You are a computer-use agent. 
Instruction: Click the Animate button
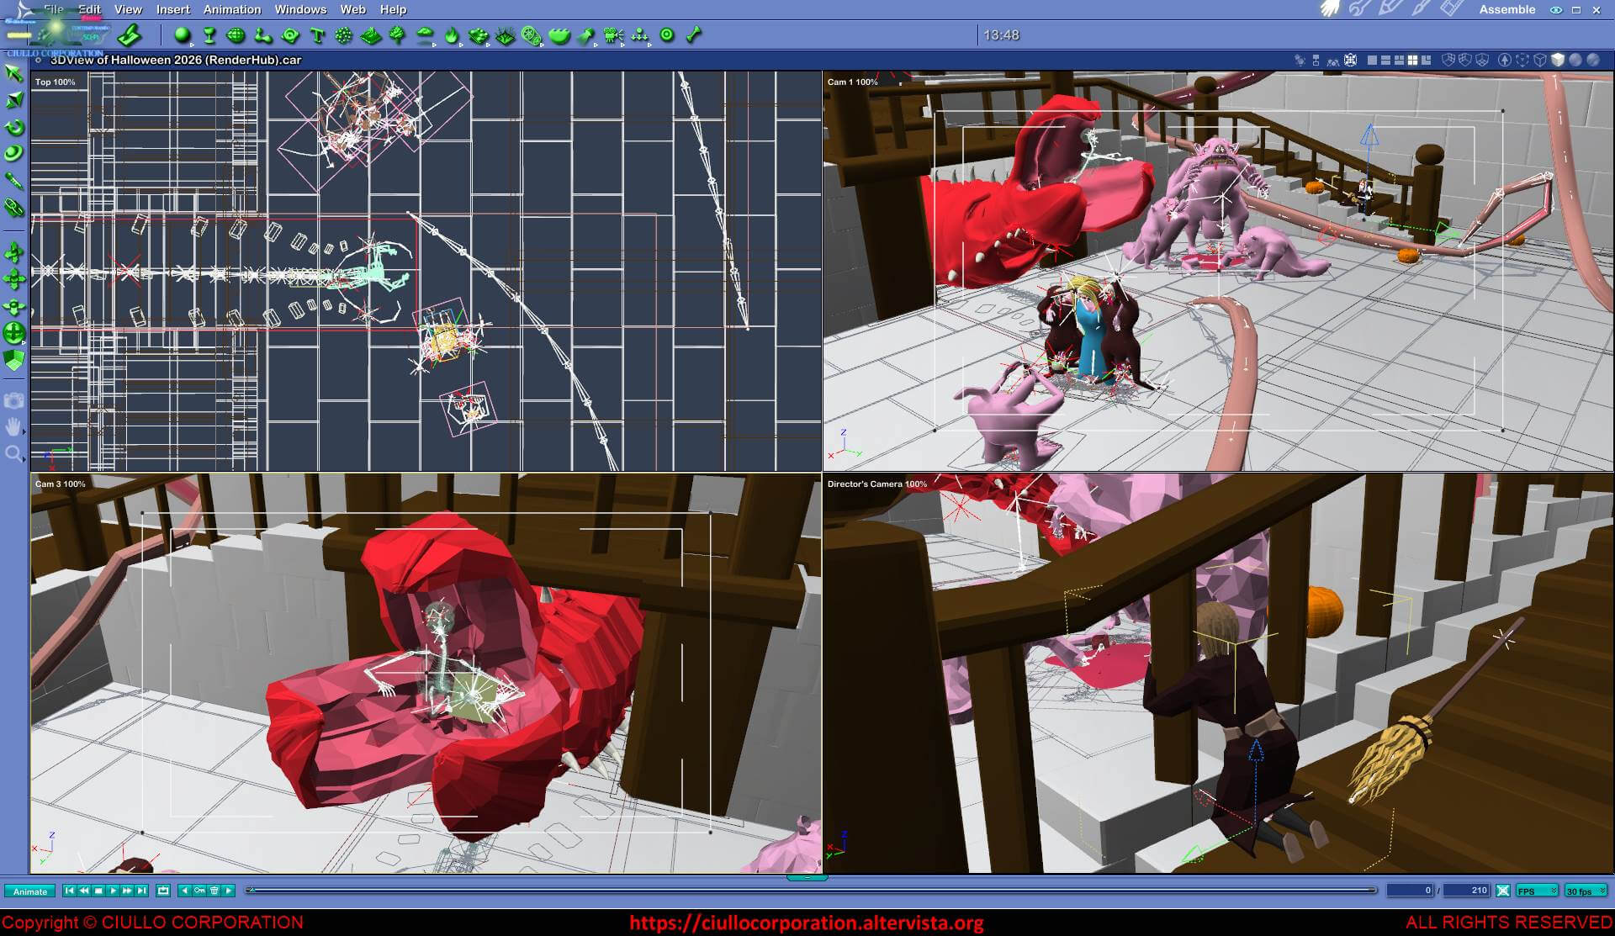click(30, 891)
